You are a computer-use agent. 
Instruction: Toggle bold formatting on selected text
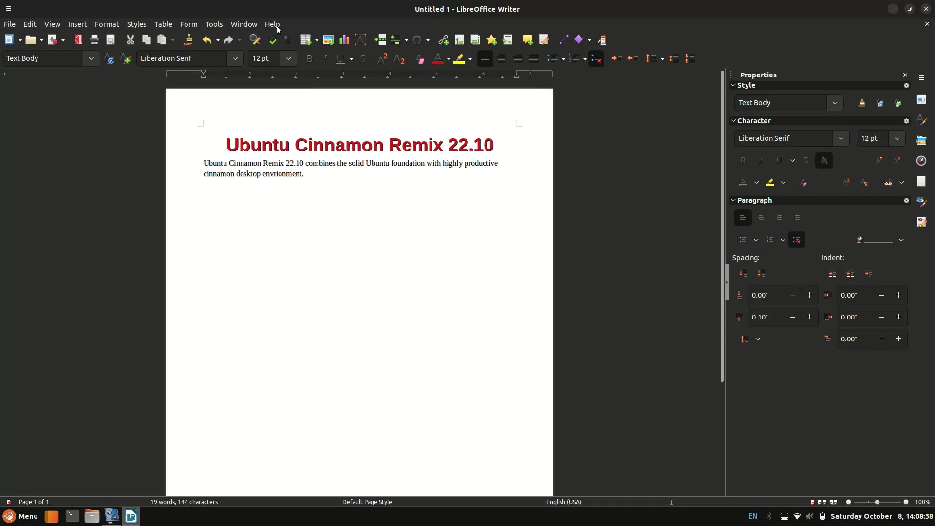310,58
